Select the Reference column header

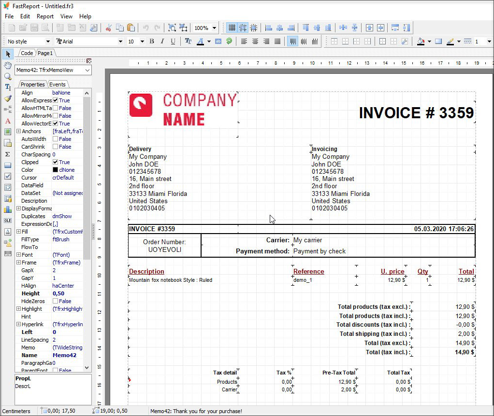coord(309,271)
